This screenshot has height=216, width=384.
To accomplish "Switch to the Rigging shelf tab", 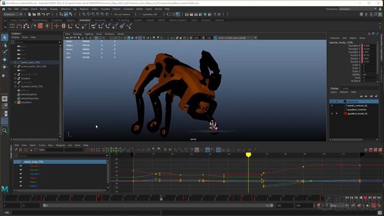I will coord(71,20).
